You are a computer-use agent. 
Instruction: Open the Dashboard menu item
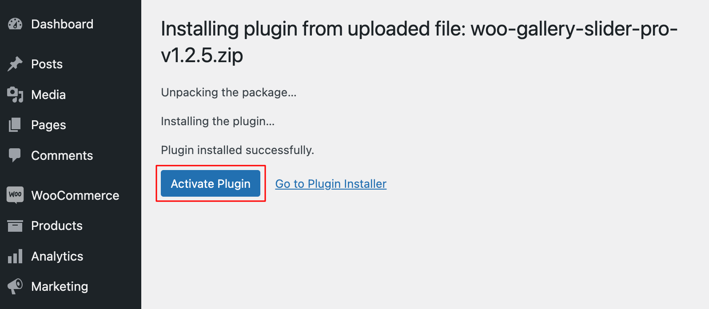[x=62, y=24]
